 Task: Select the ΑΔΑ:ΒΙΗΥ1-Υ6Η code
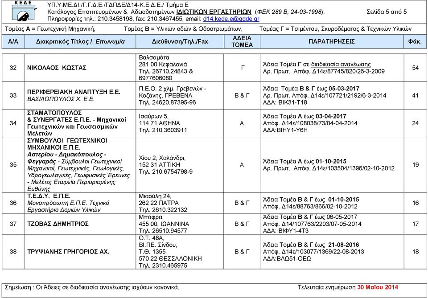[x=285, y=131]
